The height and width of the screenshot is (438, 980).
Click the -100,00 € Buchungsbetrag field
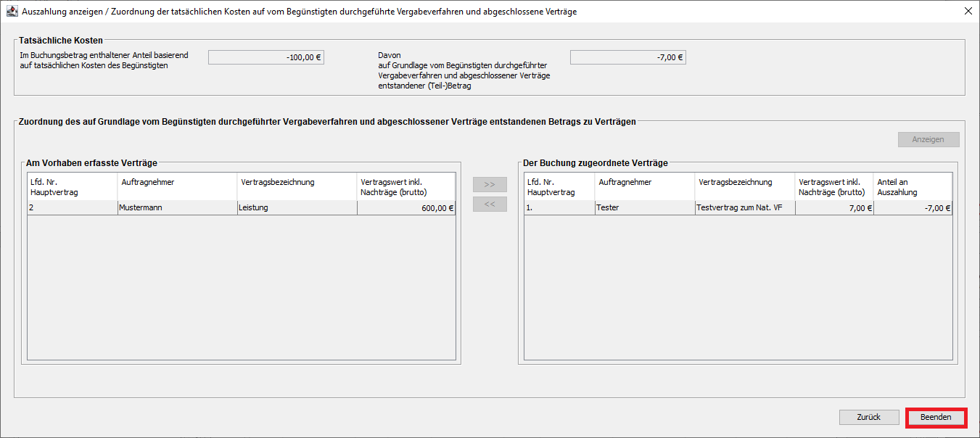click(265, 57)
